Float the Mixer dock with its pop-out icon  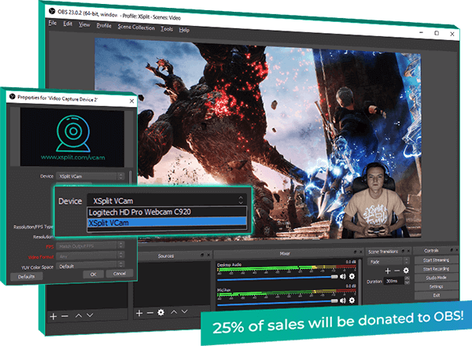355,252
